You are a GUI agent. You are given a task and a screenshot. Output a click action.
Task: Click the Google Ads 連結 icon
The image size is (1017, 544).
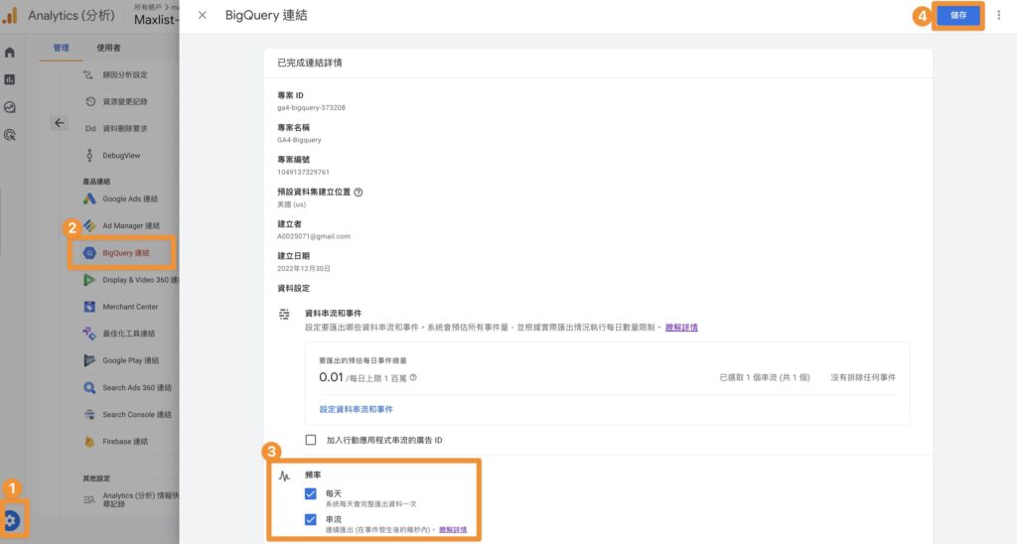pos(89,200)
